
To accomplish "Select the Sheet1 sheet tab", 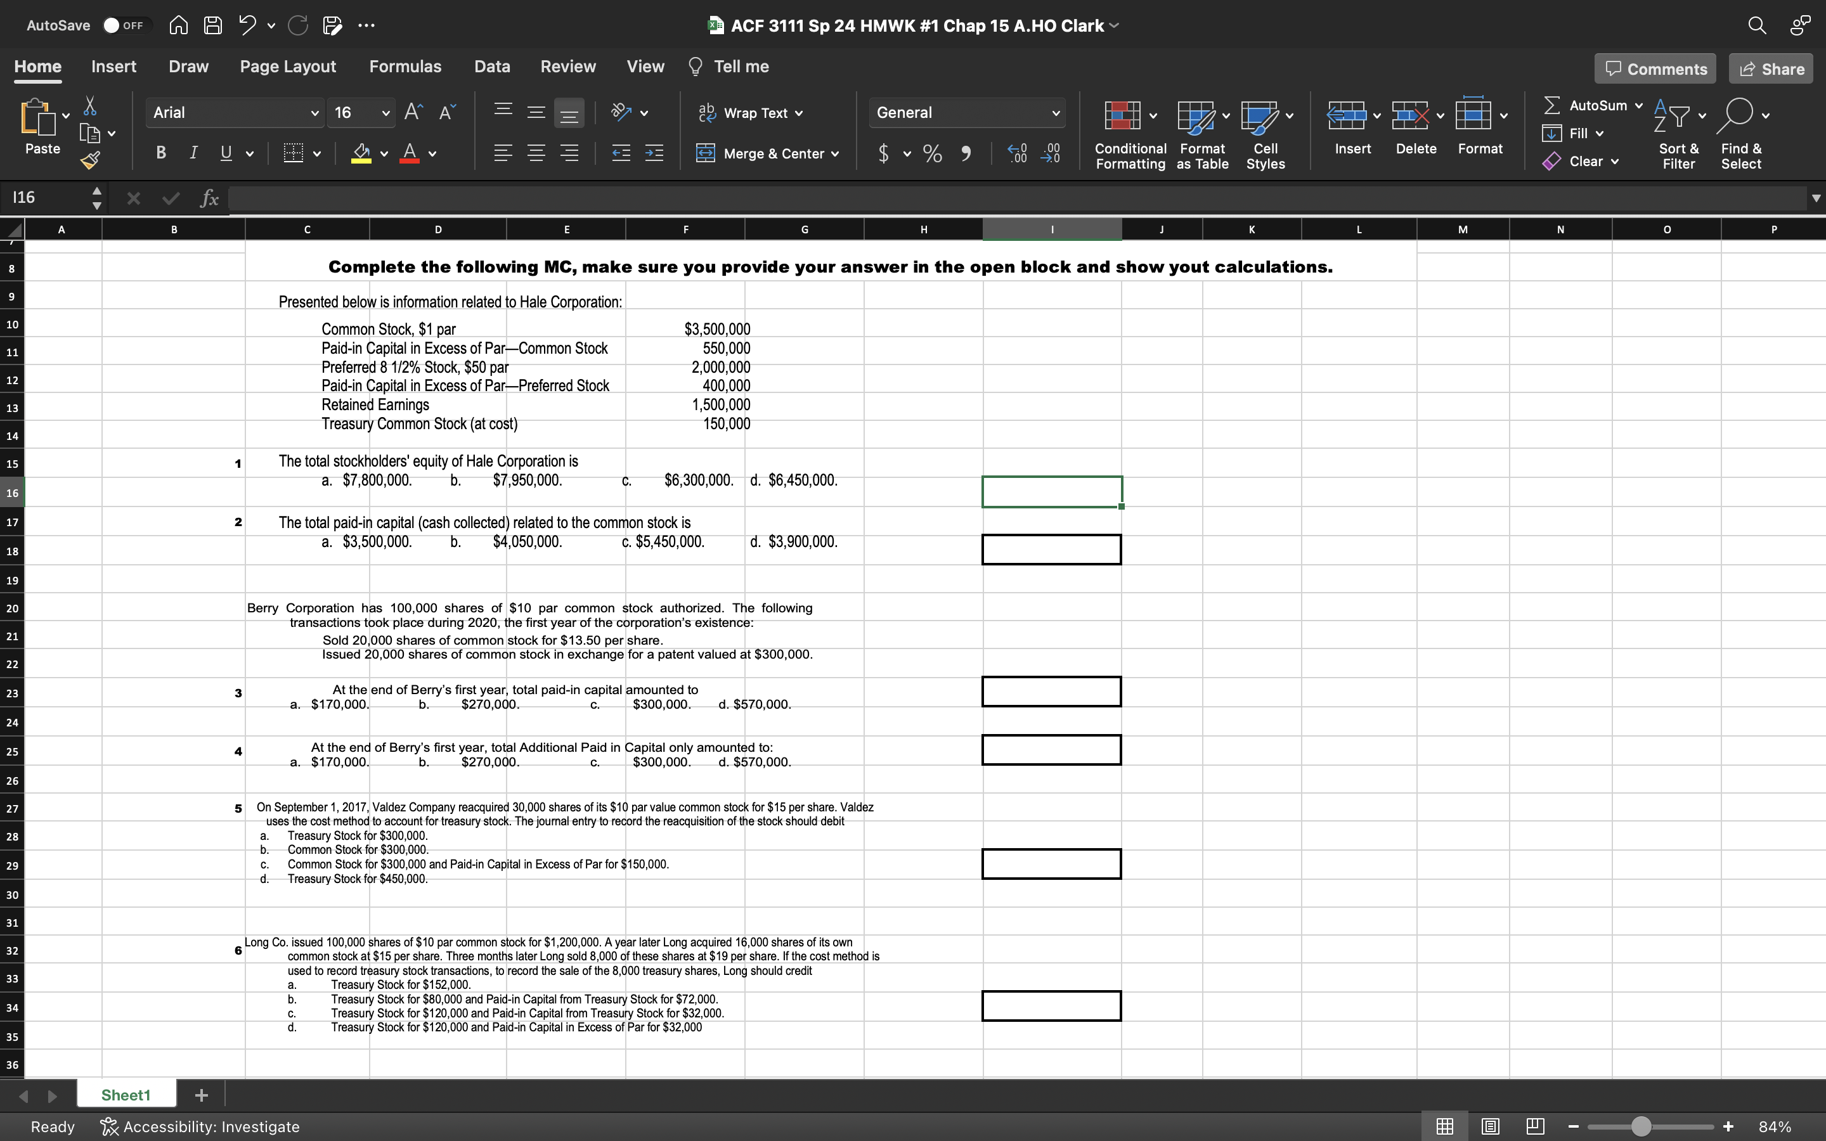I will (x=126, y=1095).
